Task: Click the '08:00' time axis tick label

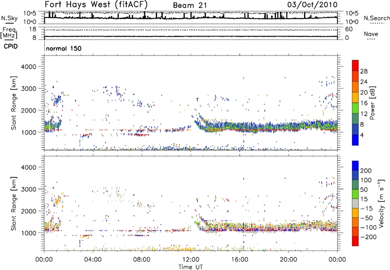Action: pos(142,260)
